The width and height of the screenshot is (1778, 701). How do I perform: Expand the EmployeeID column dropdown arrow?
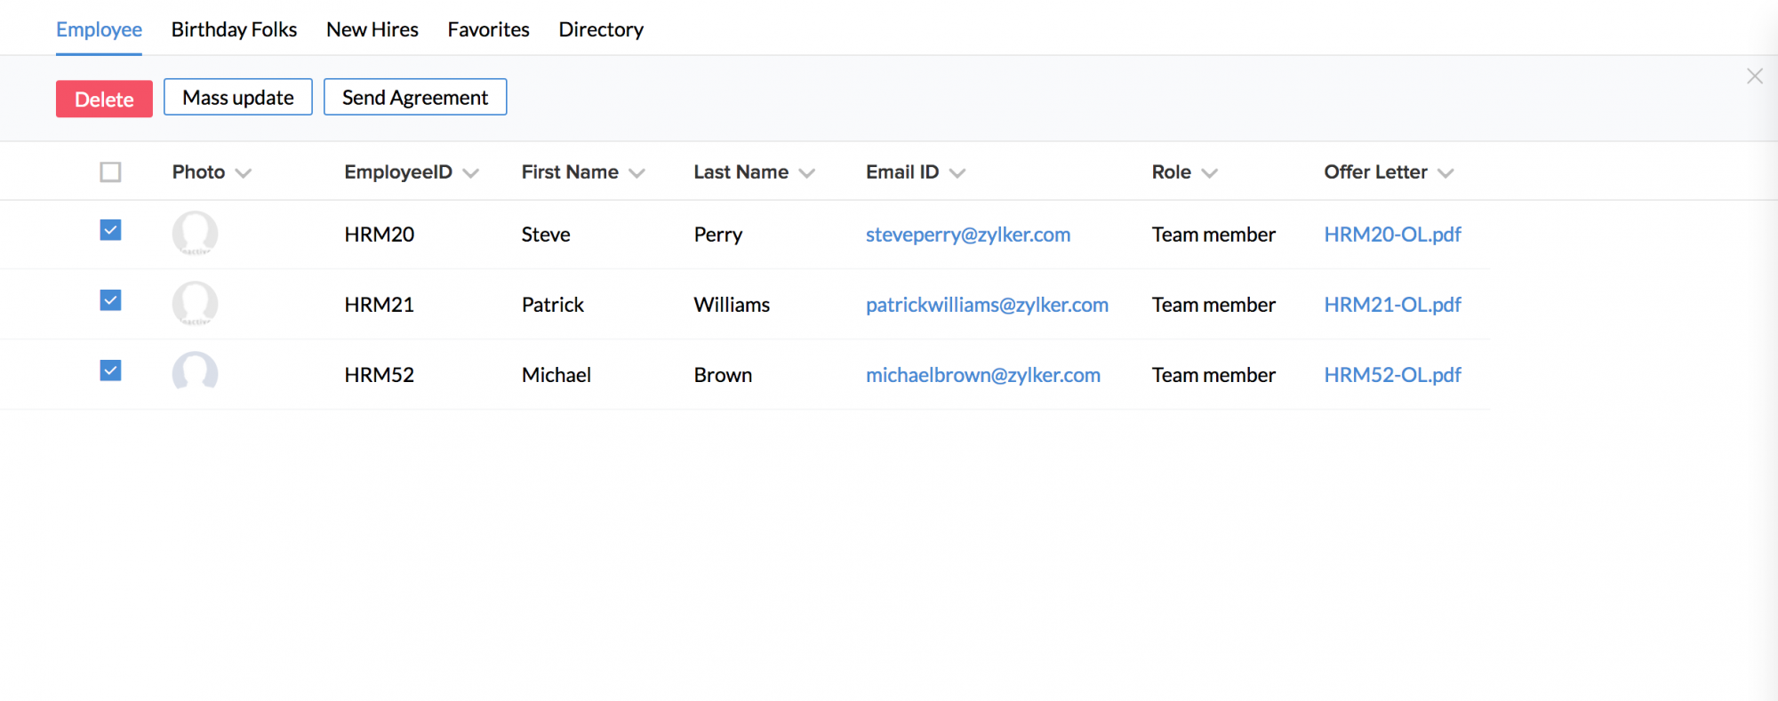pyautogui.click(x=471, y=173)
